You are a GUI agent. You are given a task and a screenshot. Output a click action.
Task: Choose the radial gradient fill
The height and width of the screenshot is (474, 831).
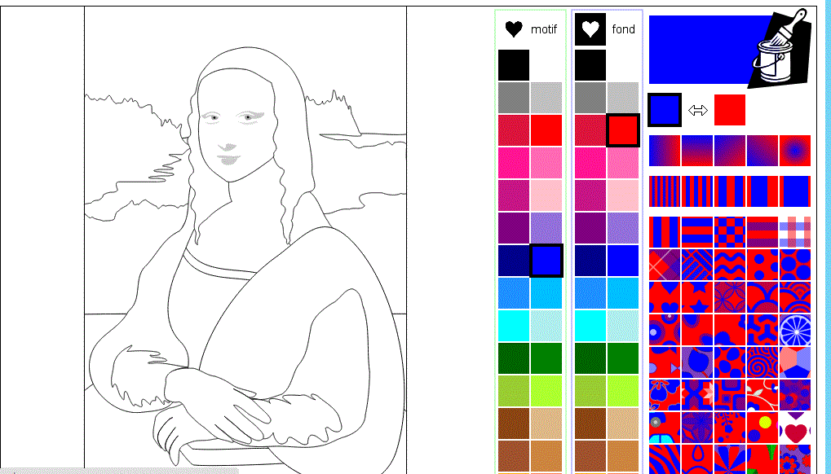[795, 151]
